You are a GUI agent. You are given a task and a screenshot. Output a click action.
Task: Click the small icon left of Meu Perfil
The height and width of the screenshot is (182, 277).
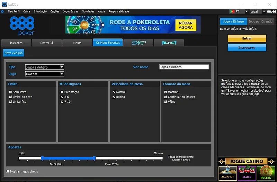[x=2, y=11]
